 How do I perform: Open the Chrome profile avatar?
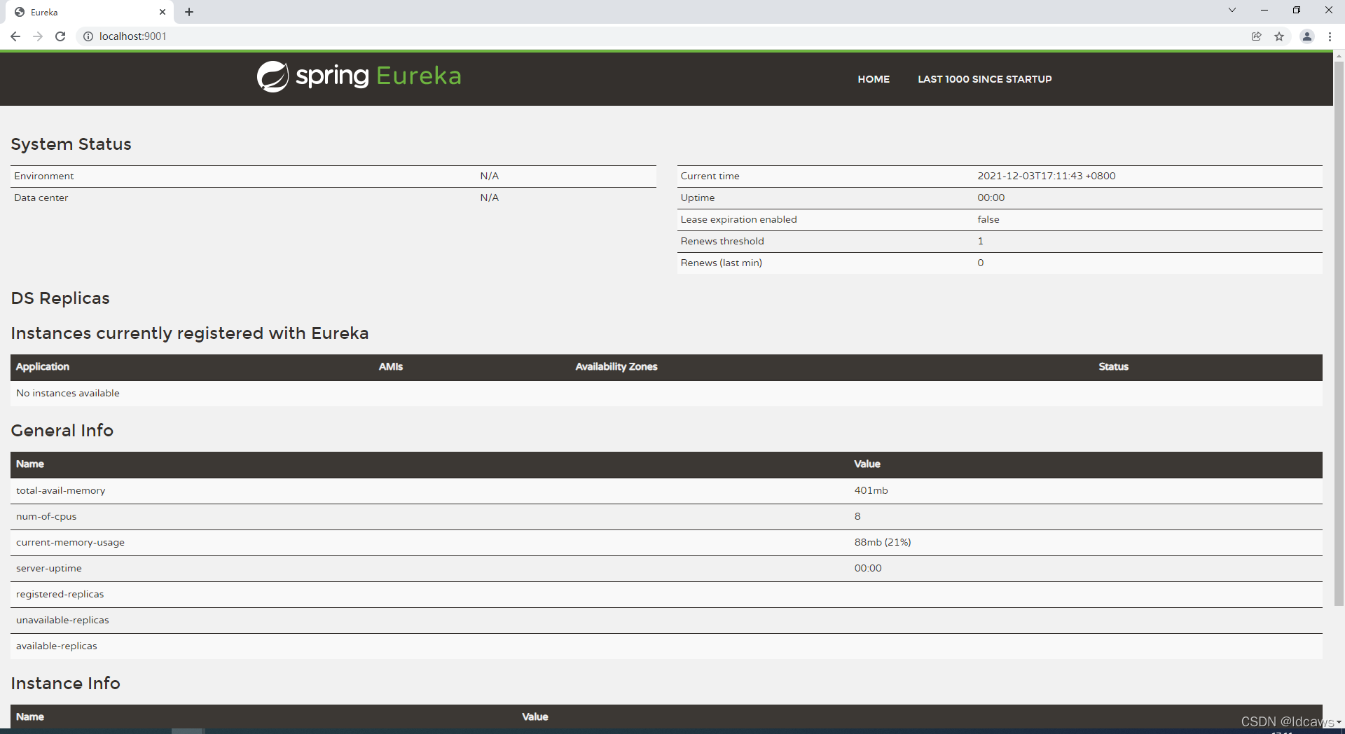(x=1307, y=36)
